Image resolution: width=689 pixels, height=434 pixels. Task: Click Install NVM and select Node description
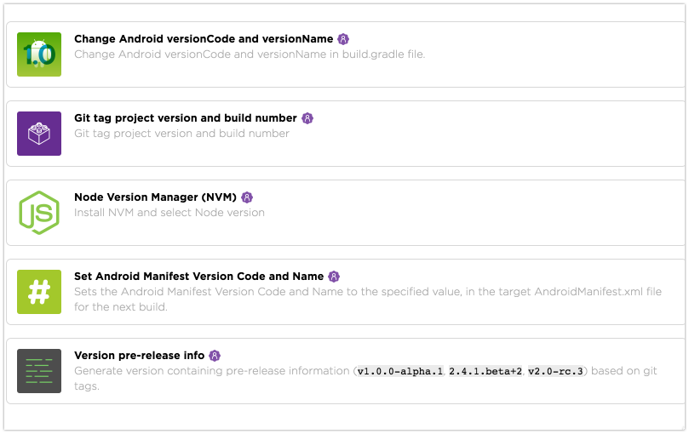pos(169,213)
